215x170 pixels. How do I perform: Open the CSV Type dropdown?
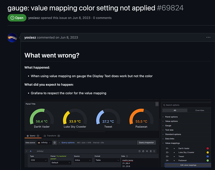point(39,160)
